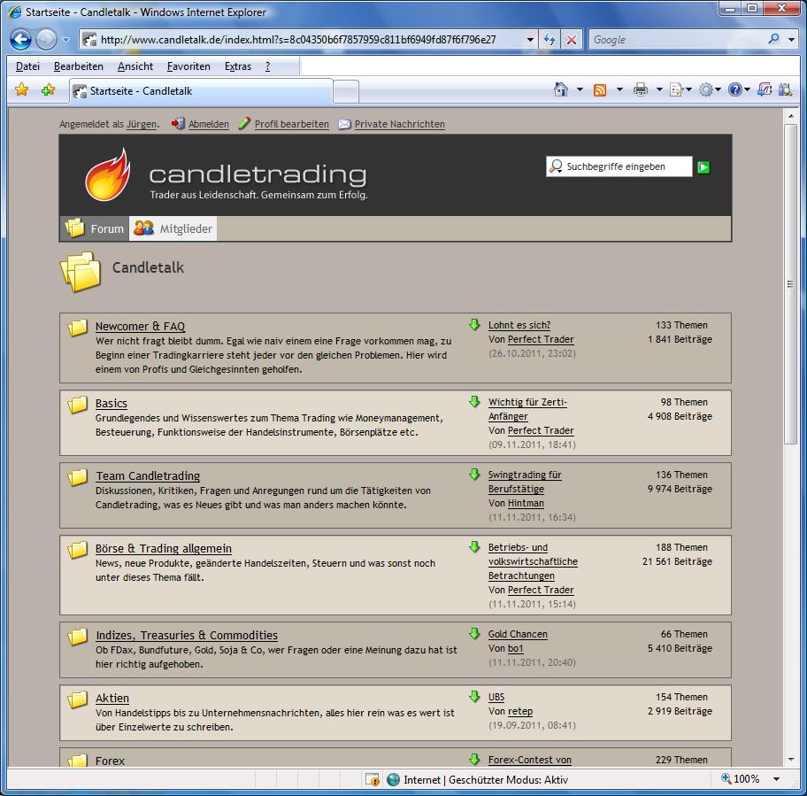Open the Jürgen user profile link
The image size is (807, 796).
(142, 124)
